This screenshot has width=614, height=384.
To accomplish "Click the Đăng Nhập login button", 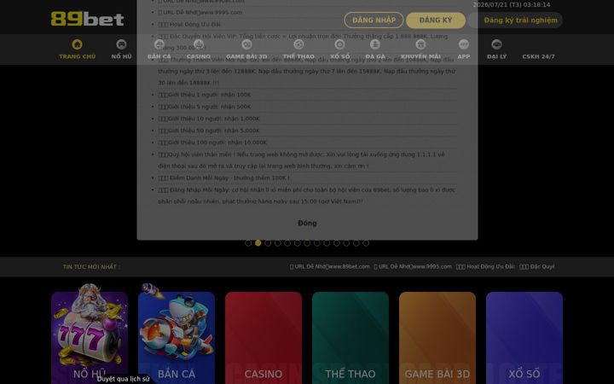I will point(374,20).
